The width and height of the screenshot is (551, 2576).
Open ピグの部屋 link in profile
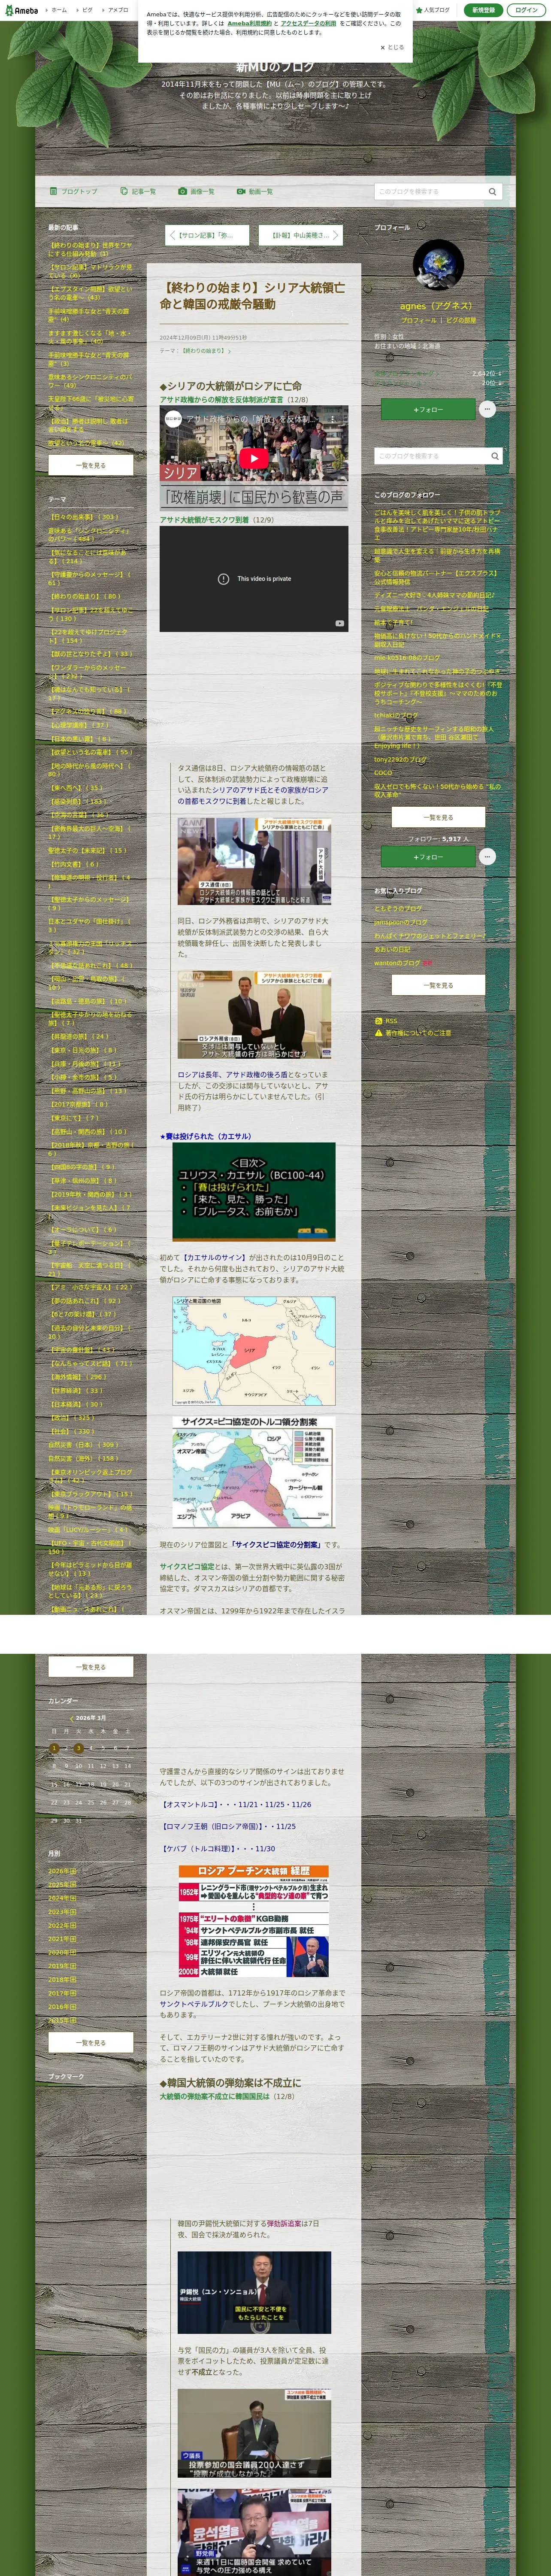[461, 320]
